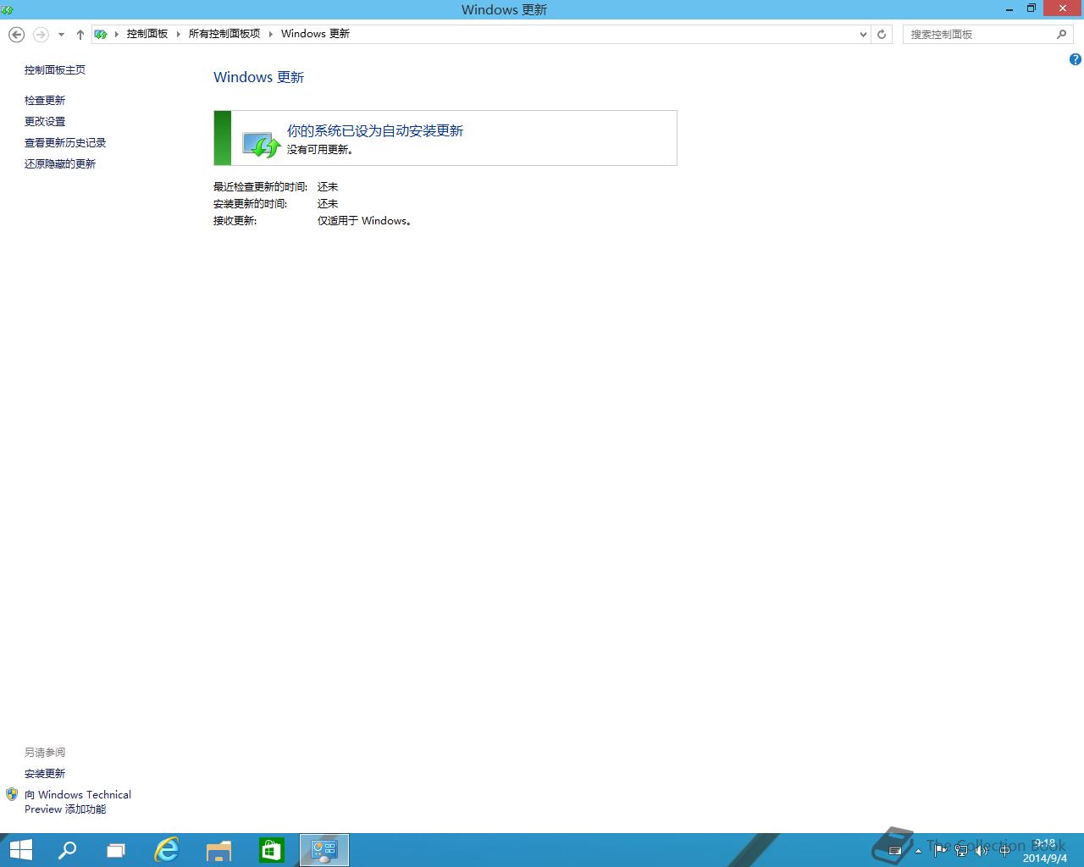The height and width of the screenshot is (867, 1084).
Task: Open the address bar history dropdown
Action: [x=863, y=35]
